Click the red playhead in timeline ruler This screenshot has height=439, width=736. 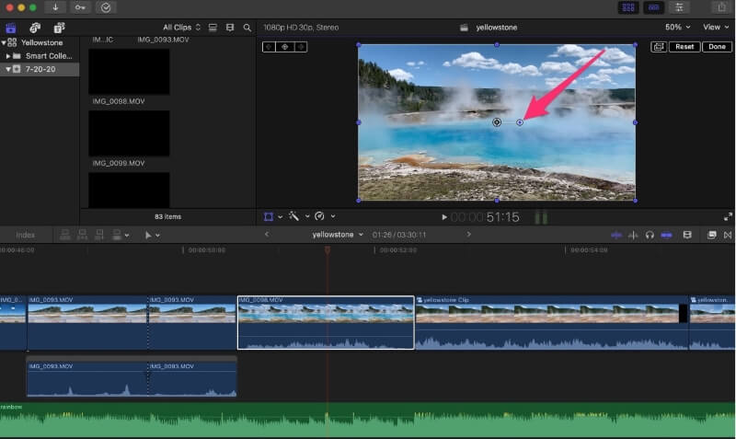click(327, 249)
